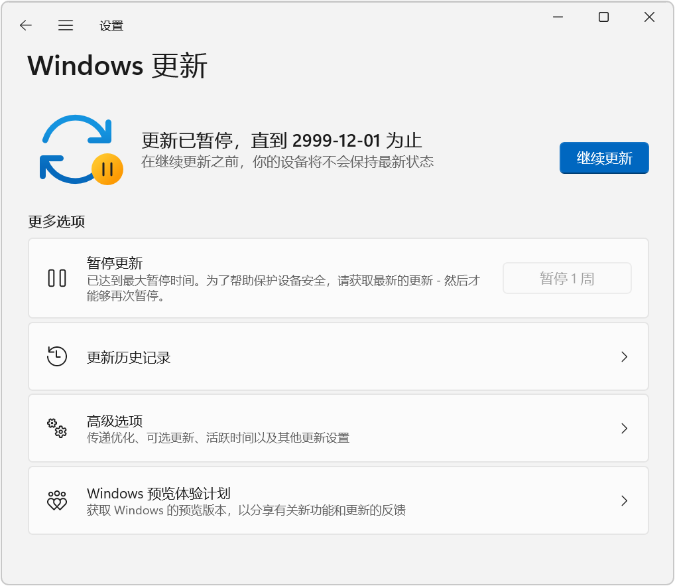The width and height of the screenshot is (675, 586).
Task: Click the pause icon beside 暂停更新
Action: click(57, 278)
